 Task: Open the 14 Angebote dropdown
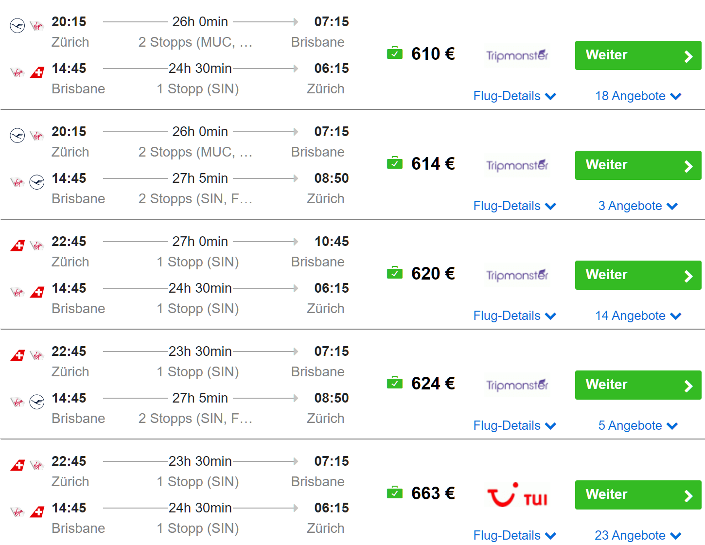(x=638, y=316)
